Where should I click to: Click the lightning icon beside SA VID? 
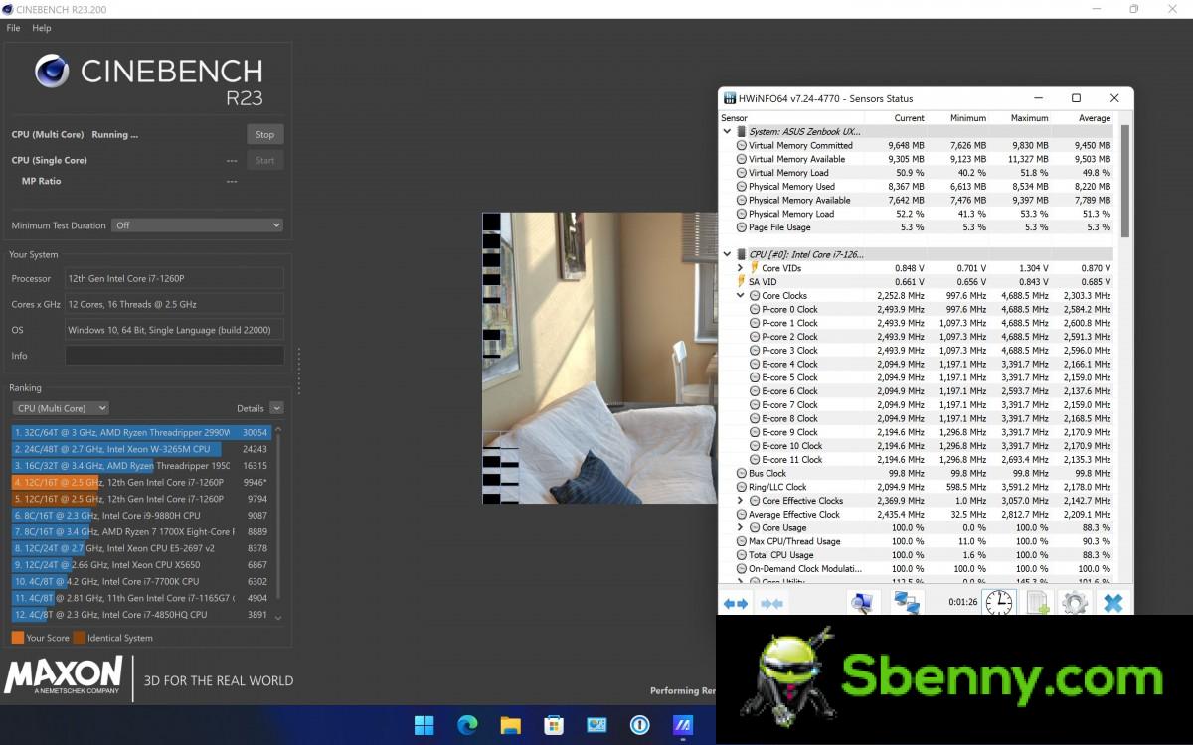pyautogui.click(x=741, y=282)
